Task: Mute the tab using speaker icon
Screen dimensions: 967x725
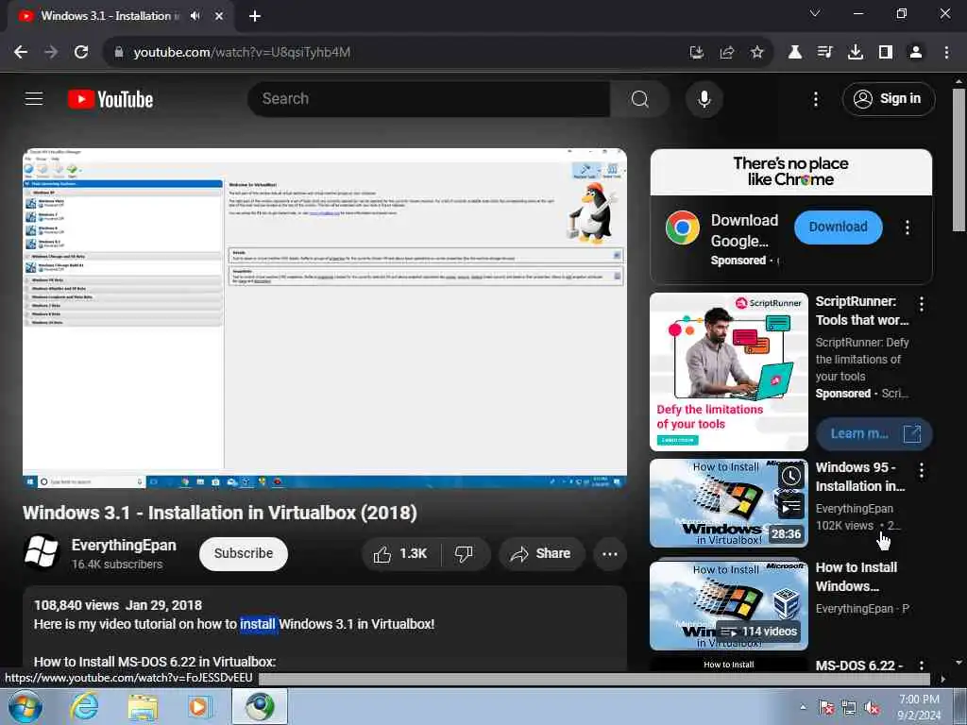Action: 195,16
